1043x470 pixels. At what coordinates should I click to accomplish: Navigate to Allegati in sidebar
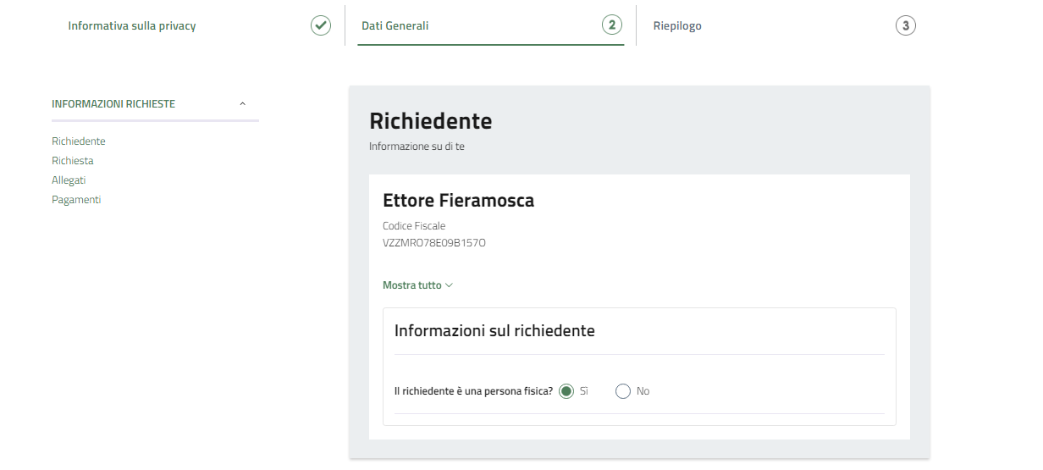click(69, 180)
